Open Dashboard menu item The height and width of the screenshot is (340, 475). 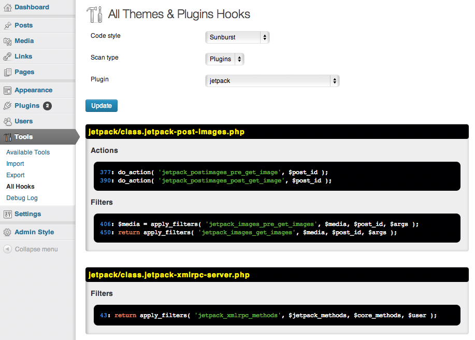(x=38, y=7)
